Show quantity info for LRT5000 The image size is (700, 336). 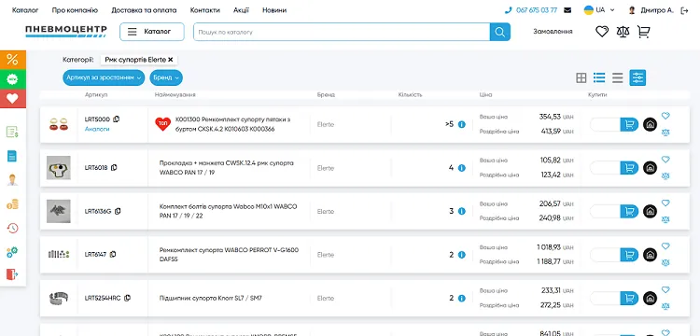point(462,124)
